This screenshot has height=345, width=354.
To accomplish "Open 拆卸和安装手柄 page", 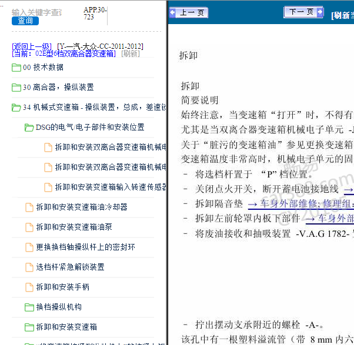I will point(63,287).
